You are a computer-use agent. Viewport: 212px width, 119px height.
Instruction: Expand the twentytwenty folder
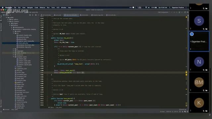coord(12,27)
